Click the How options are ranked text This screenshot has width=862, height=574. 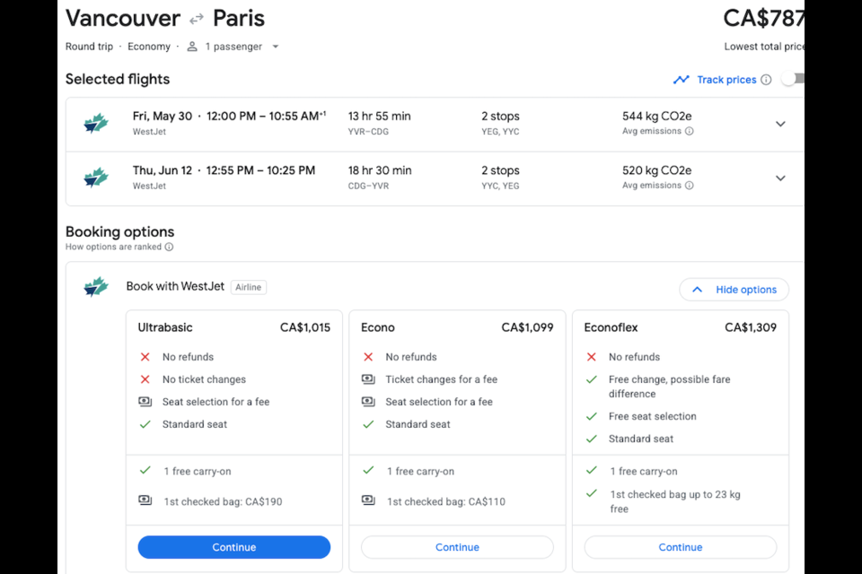pyautogui.click(x=113, y=248)
